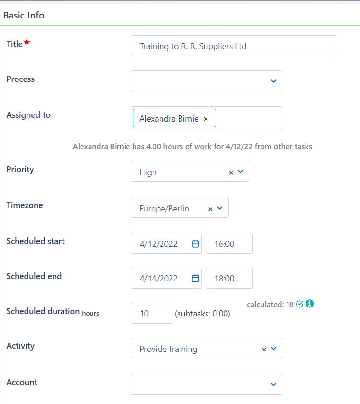The image size is (360, 404).
Task: Expand the Priority dropdown
Action: [x=240, y=172]
